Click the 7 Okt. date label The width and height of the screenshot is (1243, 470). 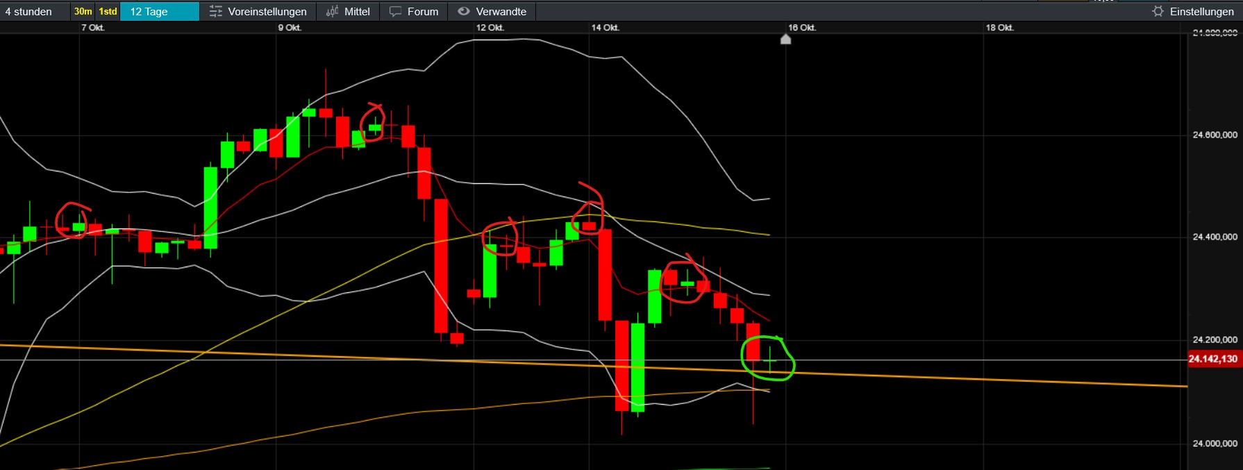(92, 28)
